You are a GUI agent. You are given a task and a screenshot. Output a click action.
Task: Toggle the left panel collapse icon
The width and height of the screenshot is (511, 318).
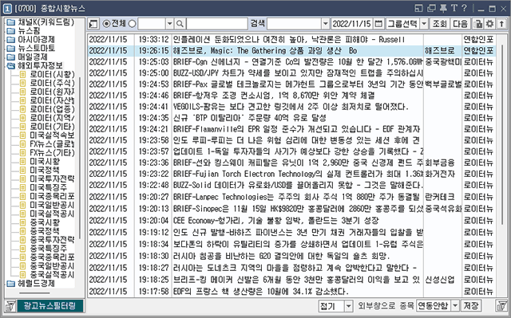point(93,24)
